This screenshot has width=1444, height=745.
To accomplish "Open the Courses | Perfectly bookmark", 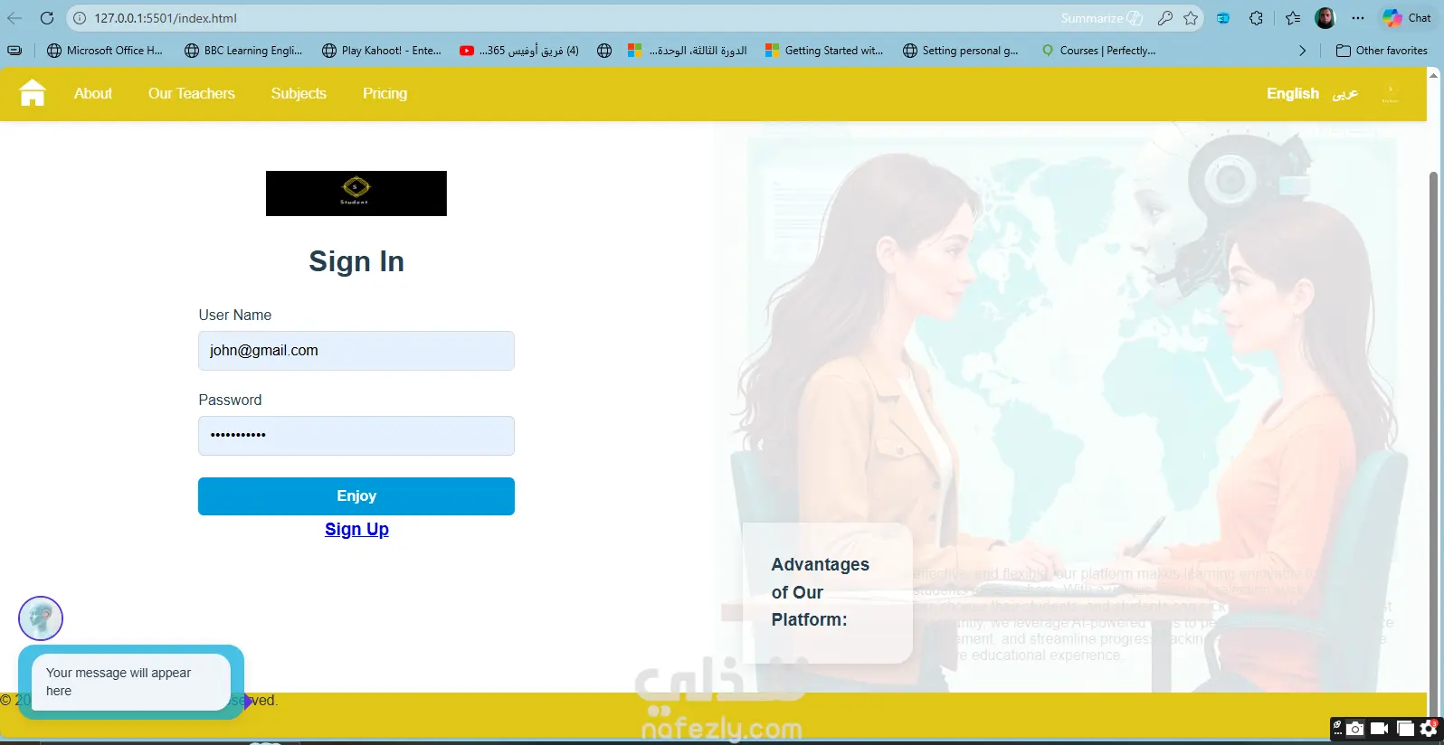I will [x=1098, y=51].
